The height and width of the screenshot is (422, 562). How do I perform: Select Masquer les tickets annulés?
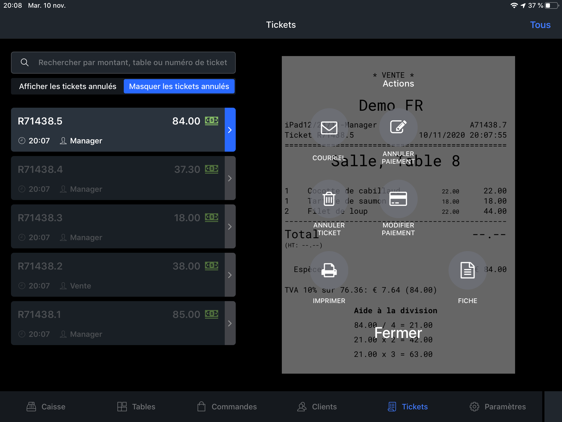pos(179,86)
